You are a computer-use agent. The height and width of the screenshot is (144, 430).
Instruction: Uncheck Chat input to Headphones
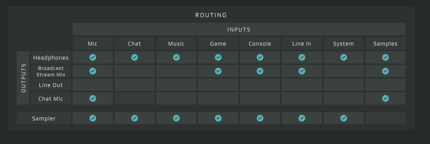[x=134, y=57]
